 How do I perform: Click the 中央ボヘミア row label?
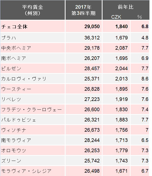pyautogui.click(x=16, y=48)
